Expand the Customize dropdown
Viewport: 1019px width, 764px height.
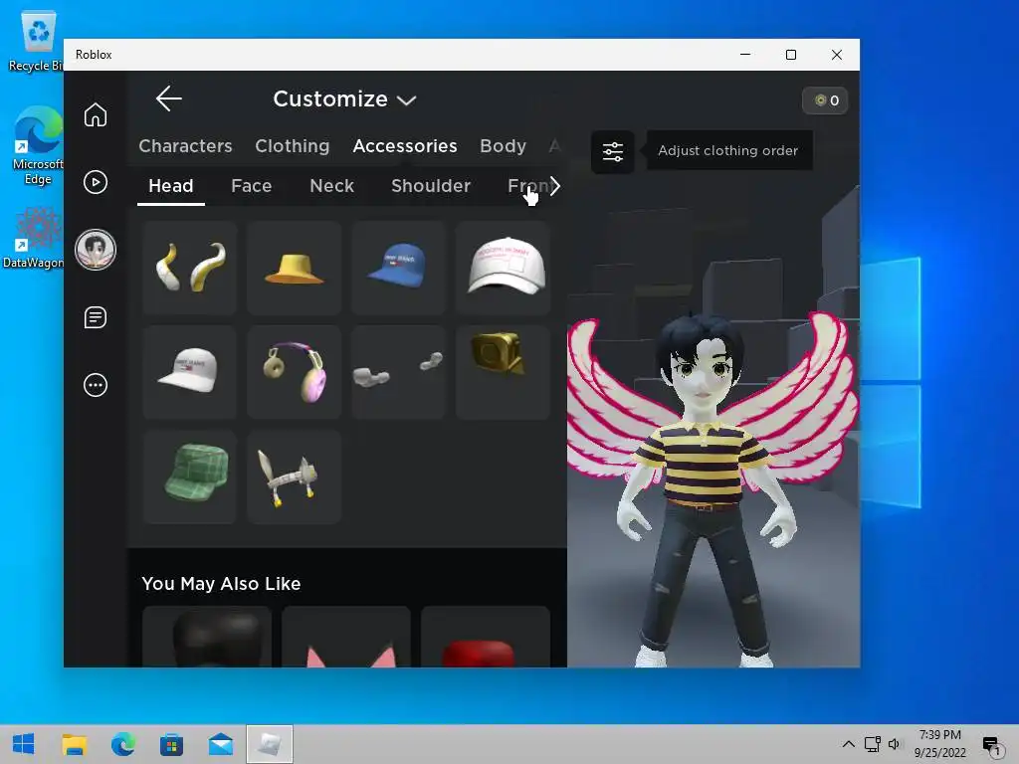pyautogui.click(x=344, y=99)
